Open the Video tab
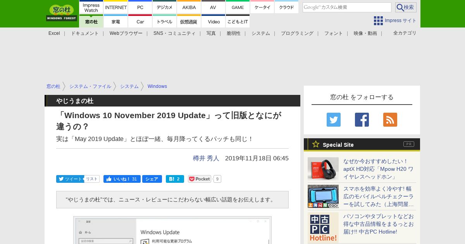Image resolution: width=465 pixels, height=244 pixels. (x=213, y=21)
